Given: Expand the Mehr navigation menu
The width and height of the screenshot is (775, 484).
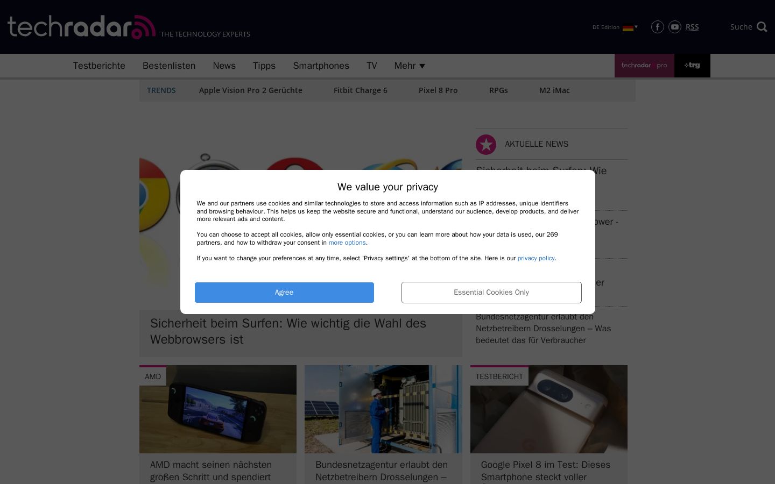Looking at the screenshot, I should click(x=410, y=66).
